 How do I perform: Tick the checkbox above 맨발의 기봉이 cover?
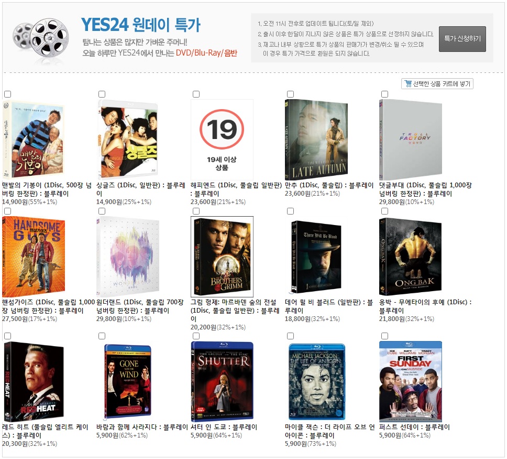click(x=7, y=94)
